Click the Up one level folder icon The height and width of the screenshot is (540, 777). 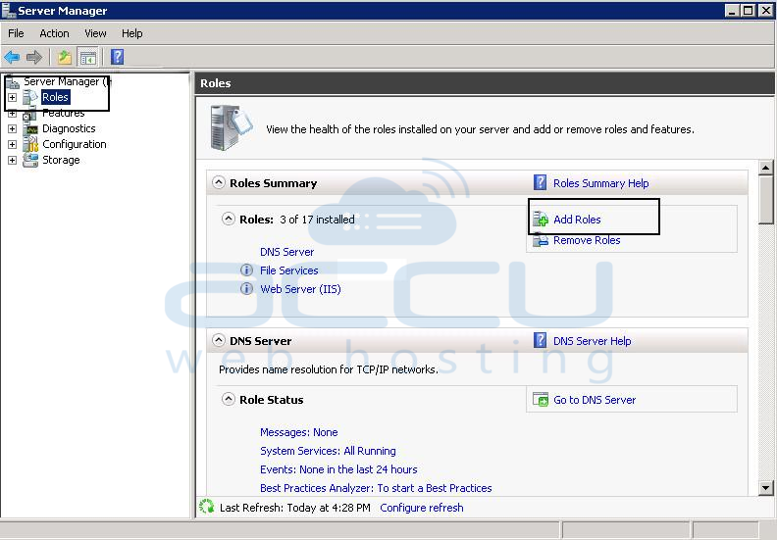(x=65, y=58)
